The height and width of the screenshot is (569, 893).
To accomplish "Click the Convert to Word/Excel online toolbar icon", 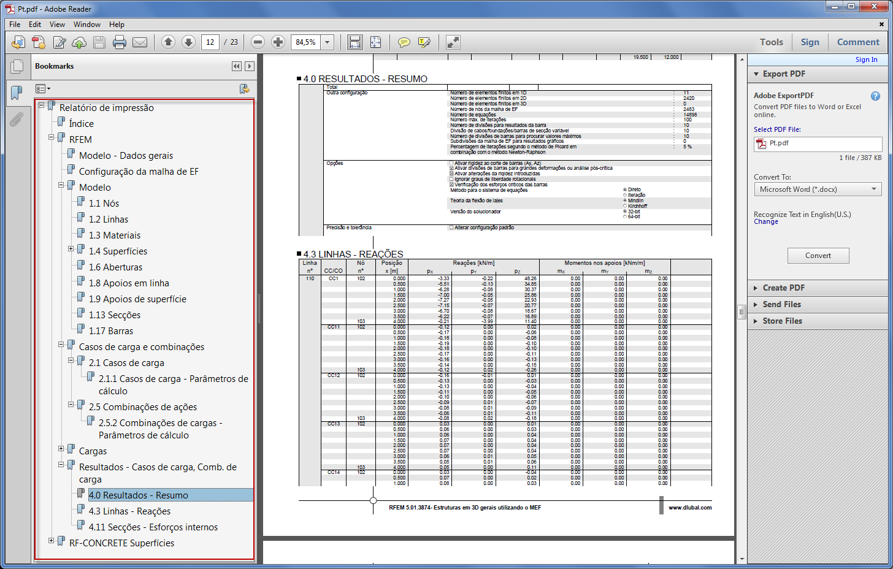I will 18,42.
